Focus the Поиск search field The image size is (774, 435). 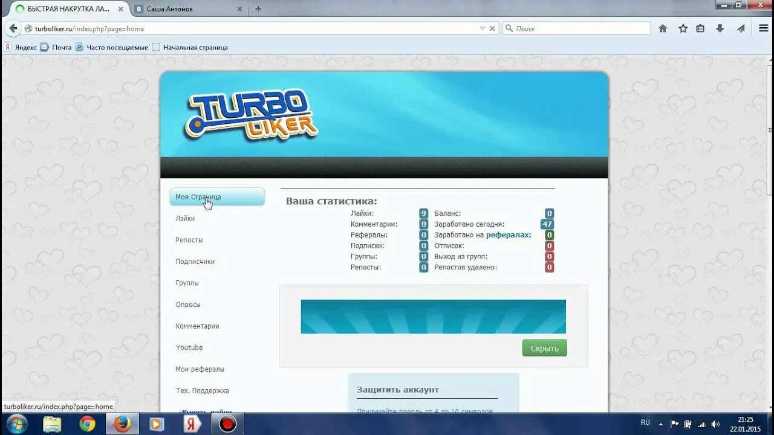coord(576,28)
